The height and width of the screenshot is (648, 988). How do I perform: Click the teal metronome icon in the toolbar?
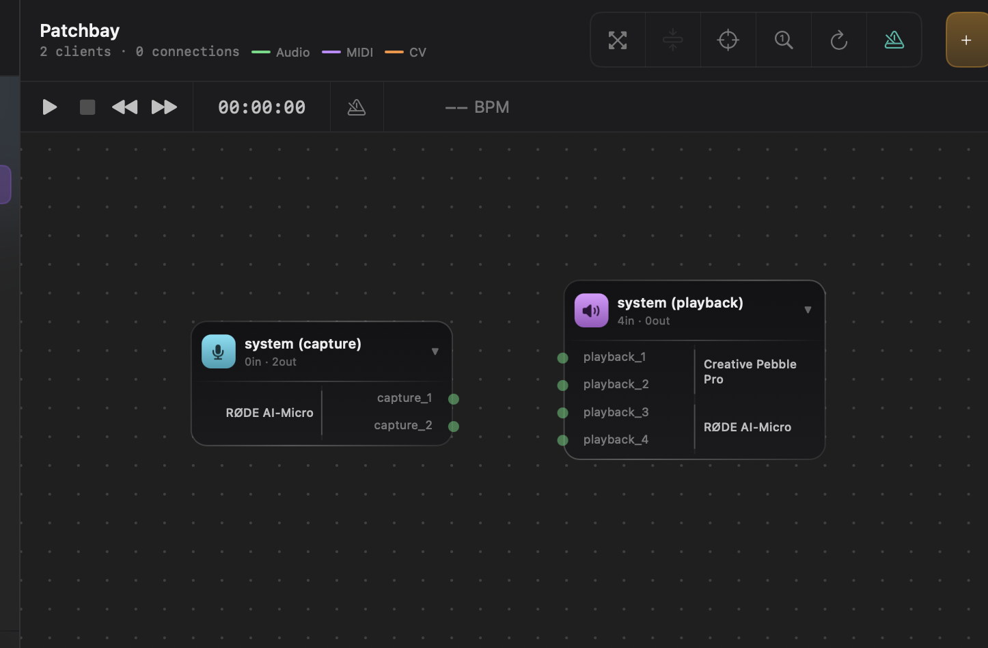(894, 40)
